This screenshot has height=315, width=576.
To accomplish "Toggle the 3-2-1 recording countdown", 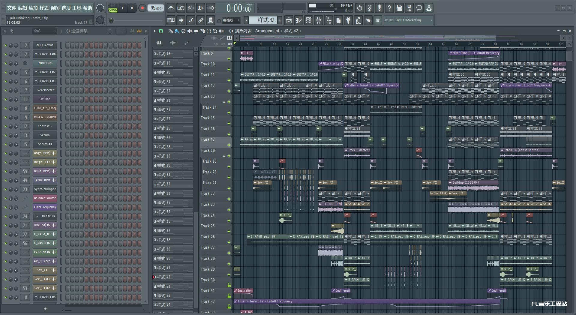I will click(191, 8).
